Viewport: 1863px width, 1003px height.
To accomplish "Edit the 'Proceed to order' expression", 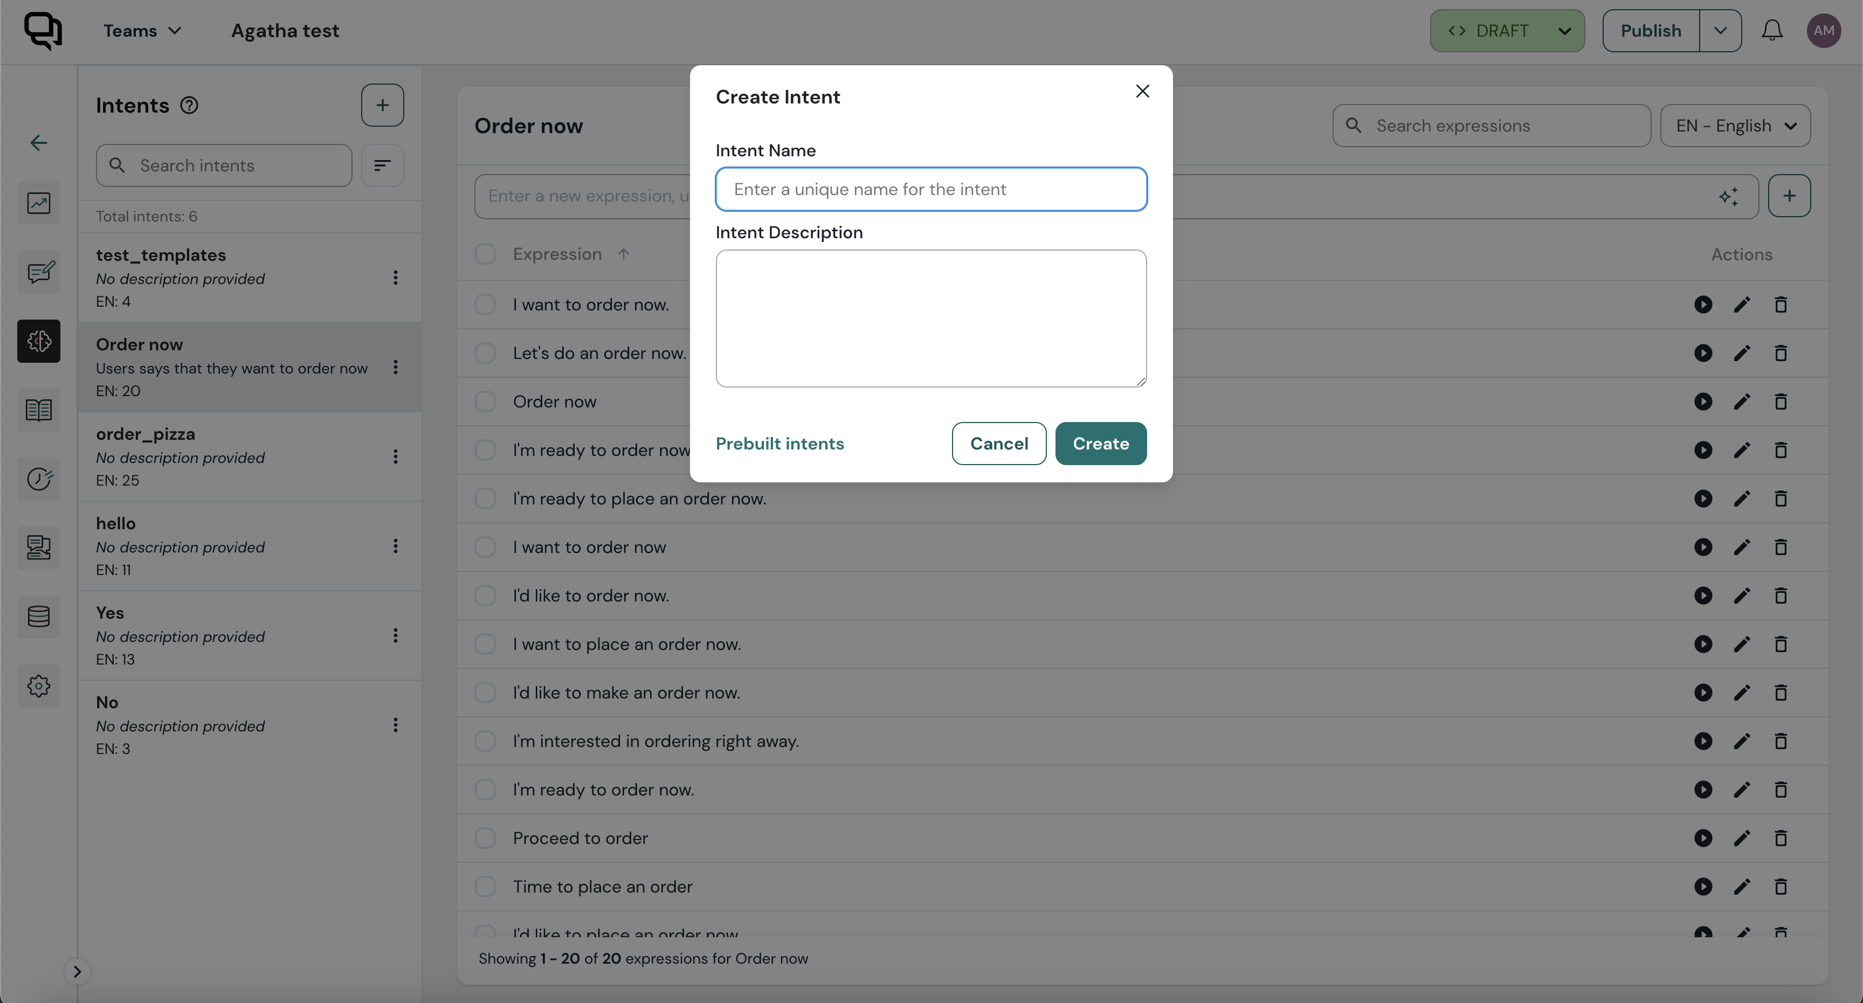I will point(1742,838).
